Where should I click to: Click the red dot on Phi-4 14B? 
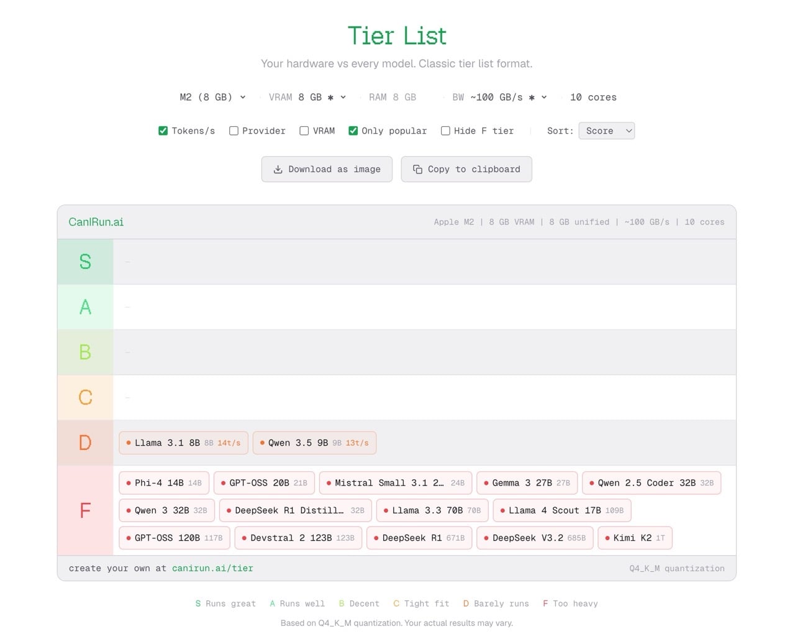[x=129, y=483]
